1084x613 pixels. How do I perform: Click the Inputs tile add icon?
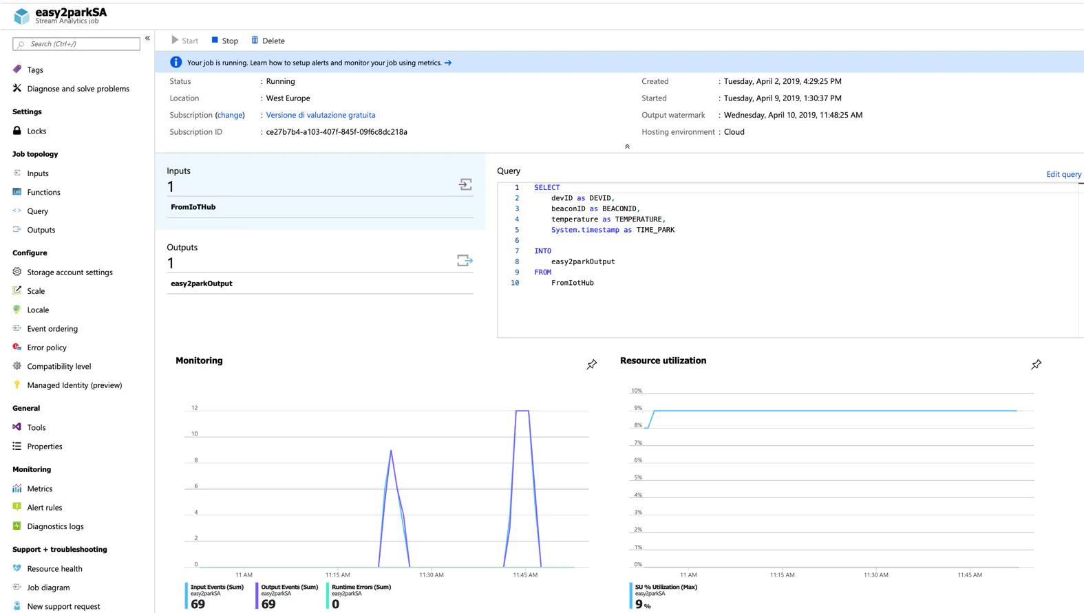point(465,184)
